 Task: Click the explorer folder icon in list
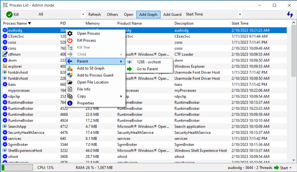pos(5,66)
